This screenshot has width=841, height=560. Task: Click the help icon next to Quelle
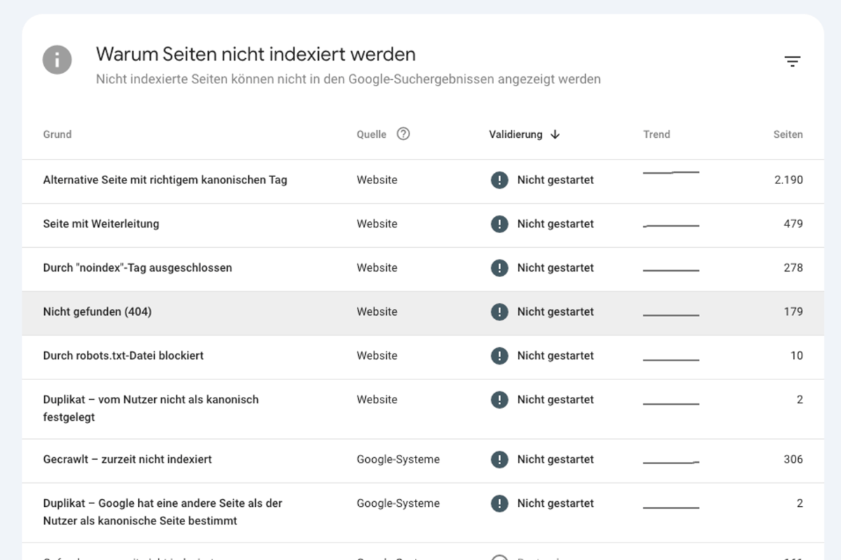pyautogui.click(x=403, y=134)
